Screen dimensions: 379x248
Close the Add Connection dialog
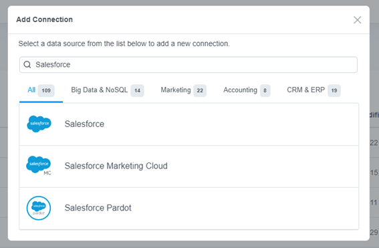point(357,20)
